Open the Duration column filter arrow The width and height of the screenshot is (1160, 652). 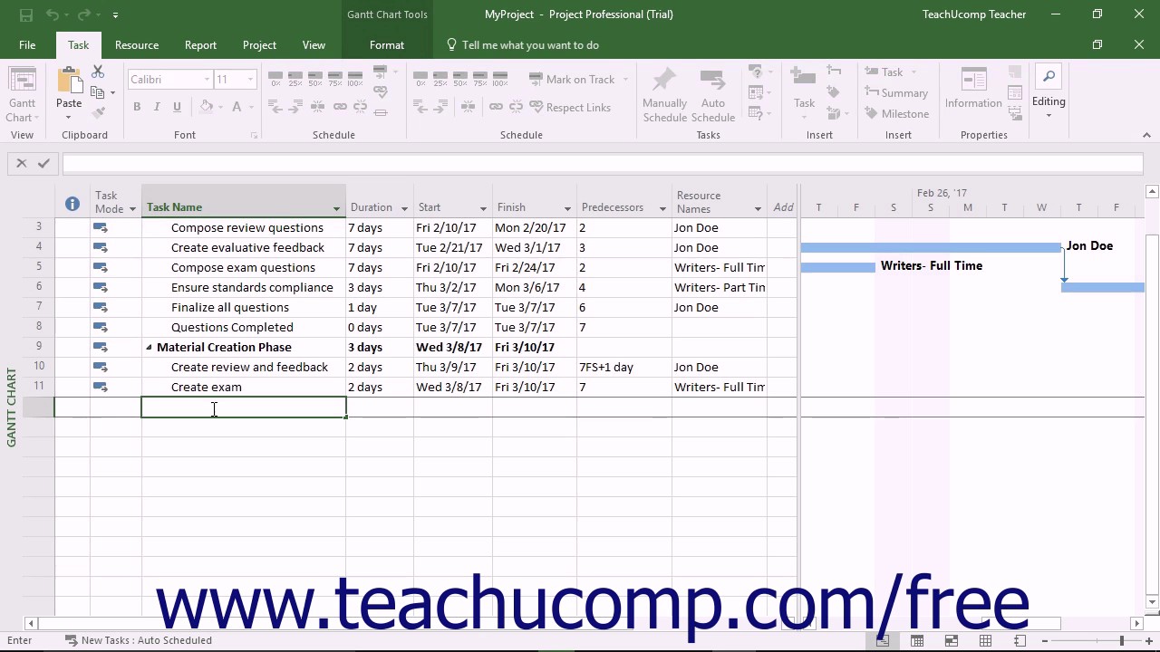(404, 208)
